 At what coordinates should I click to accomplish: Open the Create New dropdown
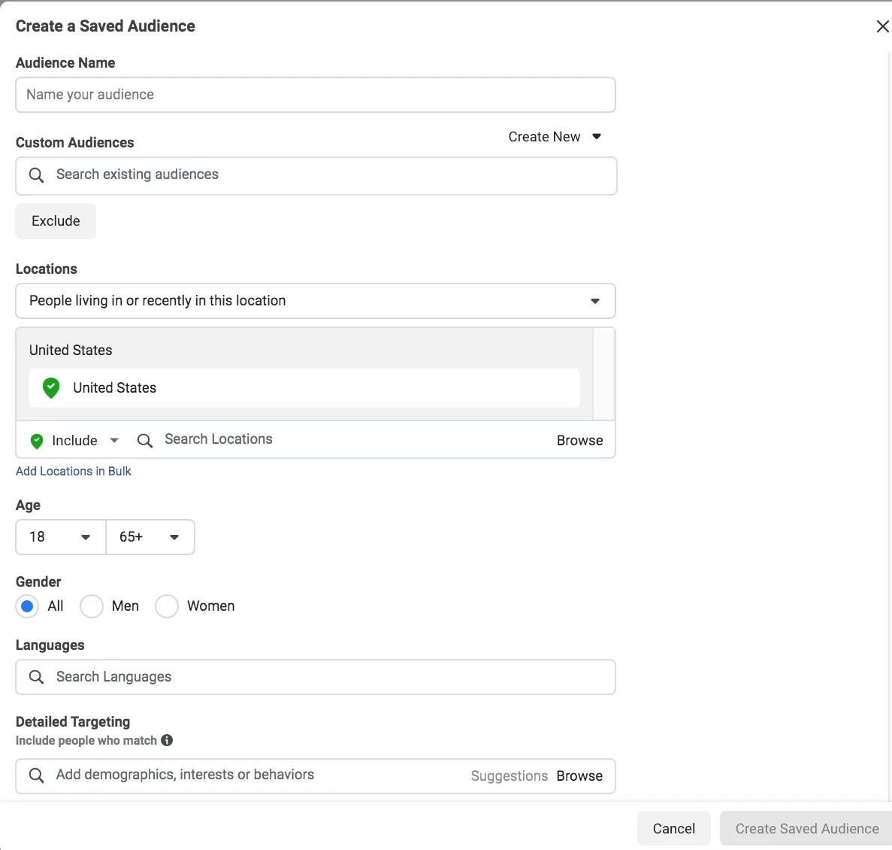tap(555, 137)
